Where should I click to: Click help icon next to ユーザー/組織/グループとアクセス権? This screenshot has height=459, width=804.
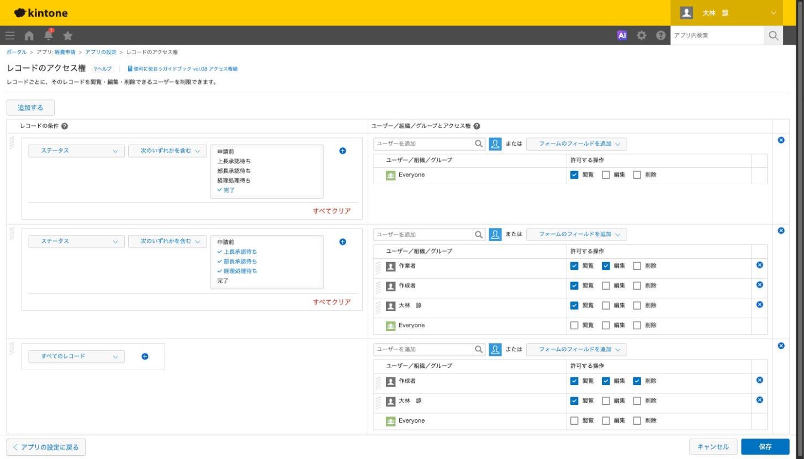[477, 126]
